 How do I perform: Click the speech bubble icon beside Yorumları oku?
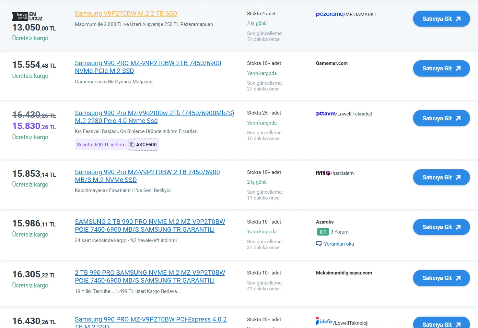319,244
